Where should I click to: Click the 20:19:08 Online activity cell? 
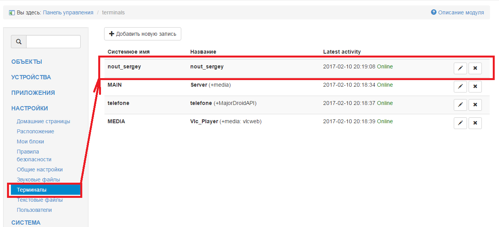pos(358,66)
